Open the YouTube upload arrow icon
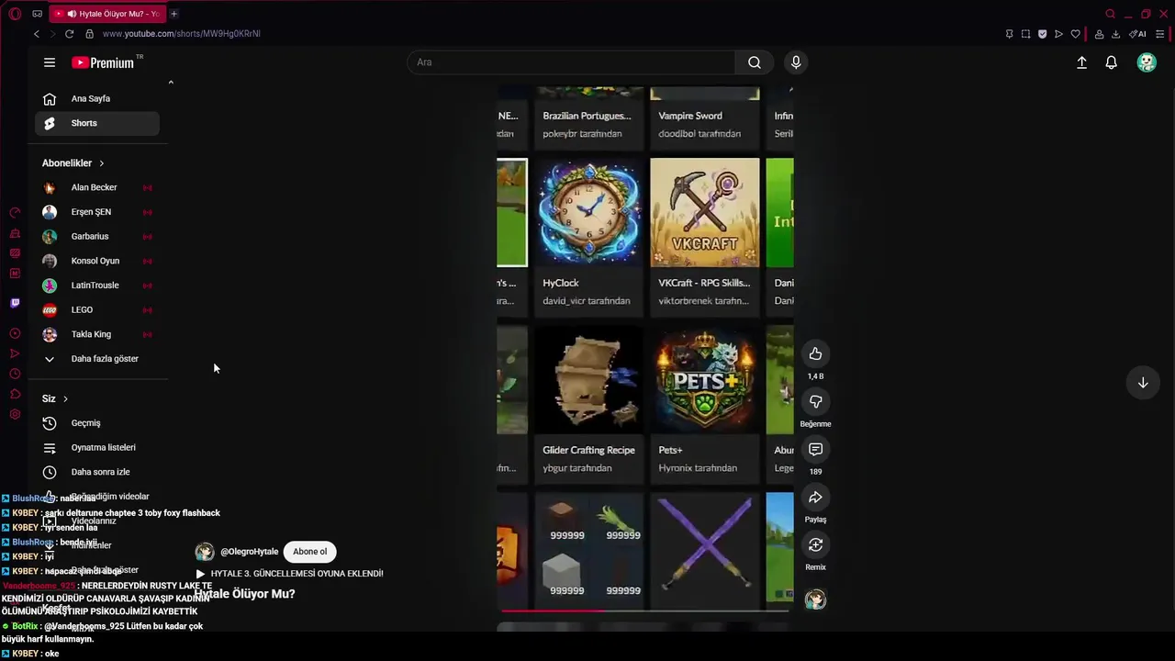The image size is (1175, 661). click(x=1081, y=62)
